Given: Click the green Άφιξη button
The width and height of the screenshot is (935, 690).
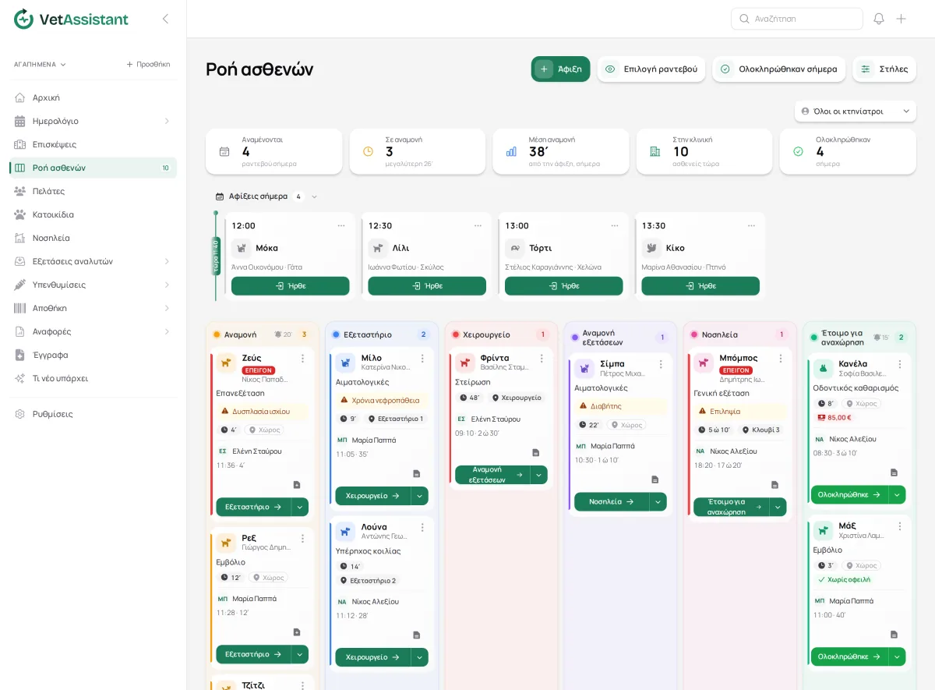Looking at the screenshot, I should (561, 69).
